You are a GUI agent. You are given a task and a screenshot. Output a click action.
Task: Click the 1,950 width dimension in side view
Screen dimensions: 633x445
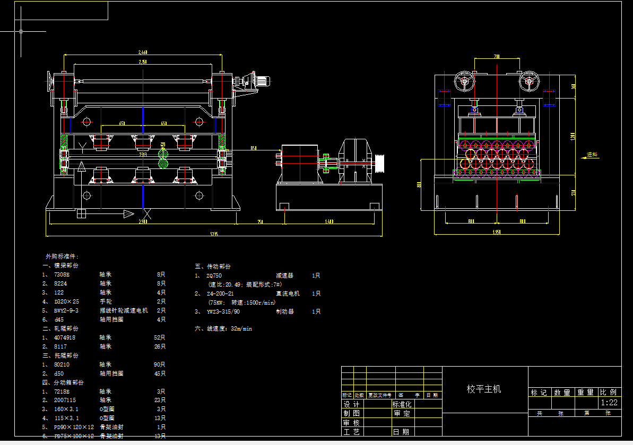pyautogui.click(x=496, y=232)
